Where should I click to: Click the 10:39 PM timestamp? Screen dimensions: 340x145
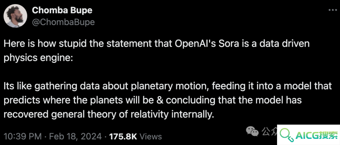(x=23, y=137)
